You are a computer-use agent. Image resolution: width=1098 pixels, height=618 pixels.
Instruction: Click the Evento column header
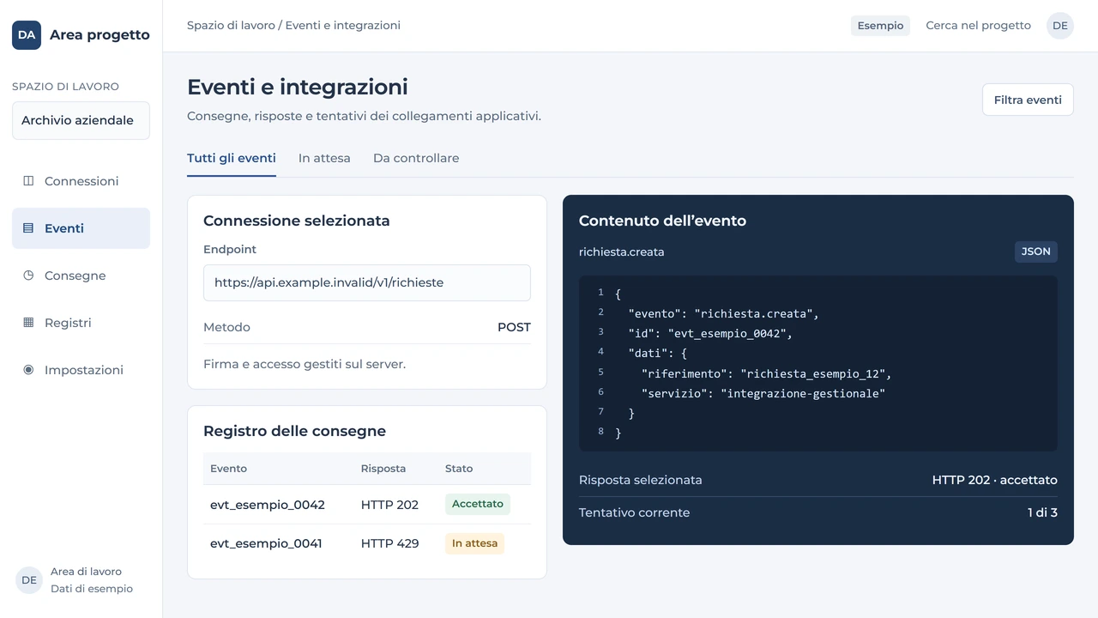228,469
